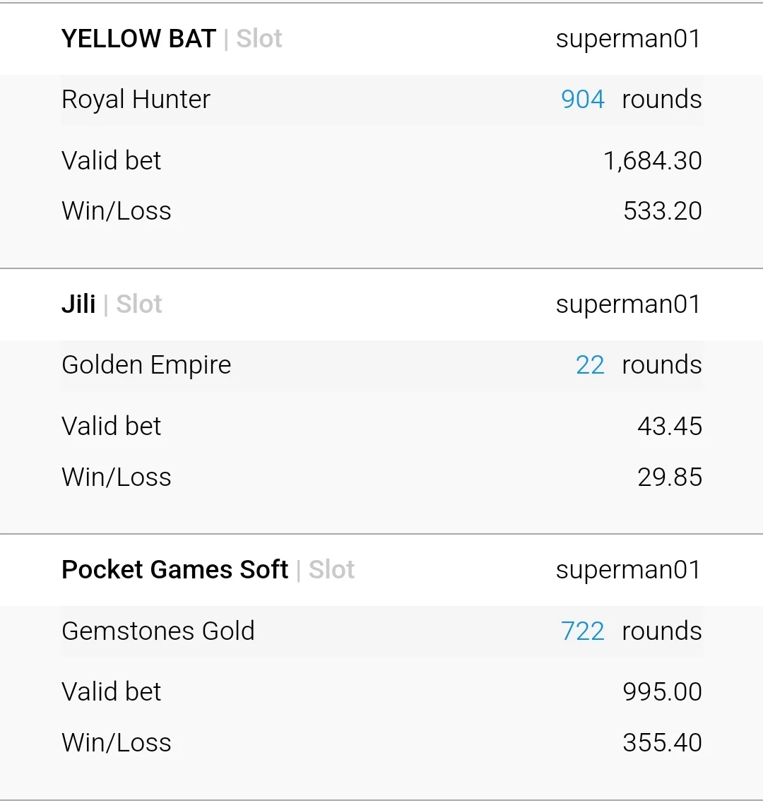
Task: Click the 355.40 win/loss value
Action: (663, 742)
